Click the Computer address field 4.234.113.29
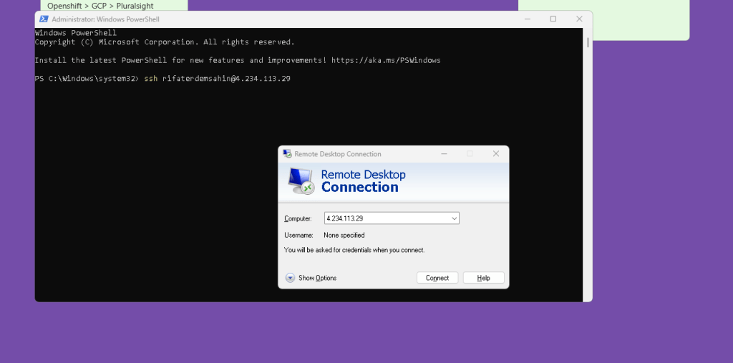733x363 pixels. click(x=392, y=218)
